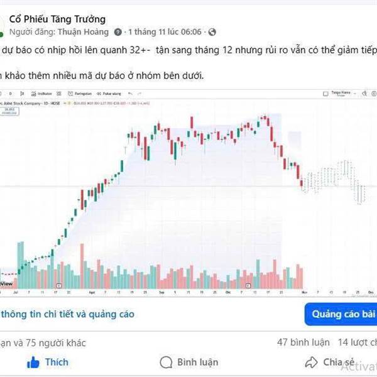Click the globe public audience icon

pos(212,32)
